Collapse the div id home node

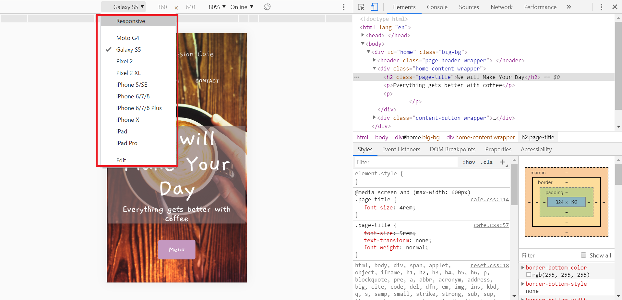[368, 52]
